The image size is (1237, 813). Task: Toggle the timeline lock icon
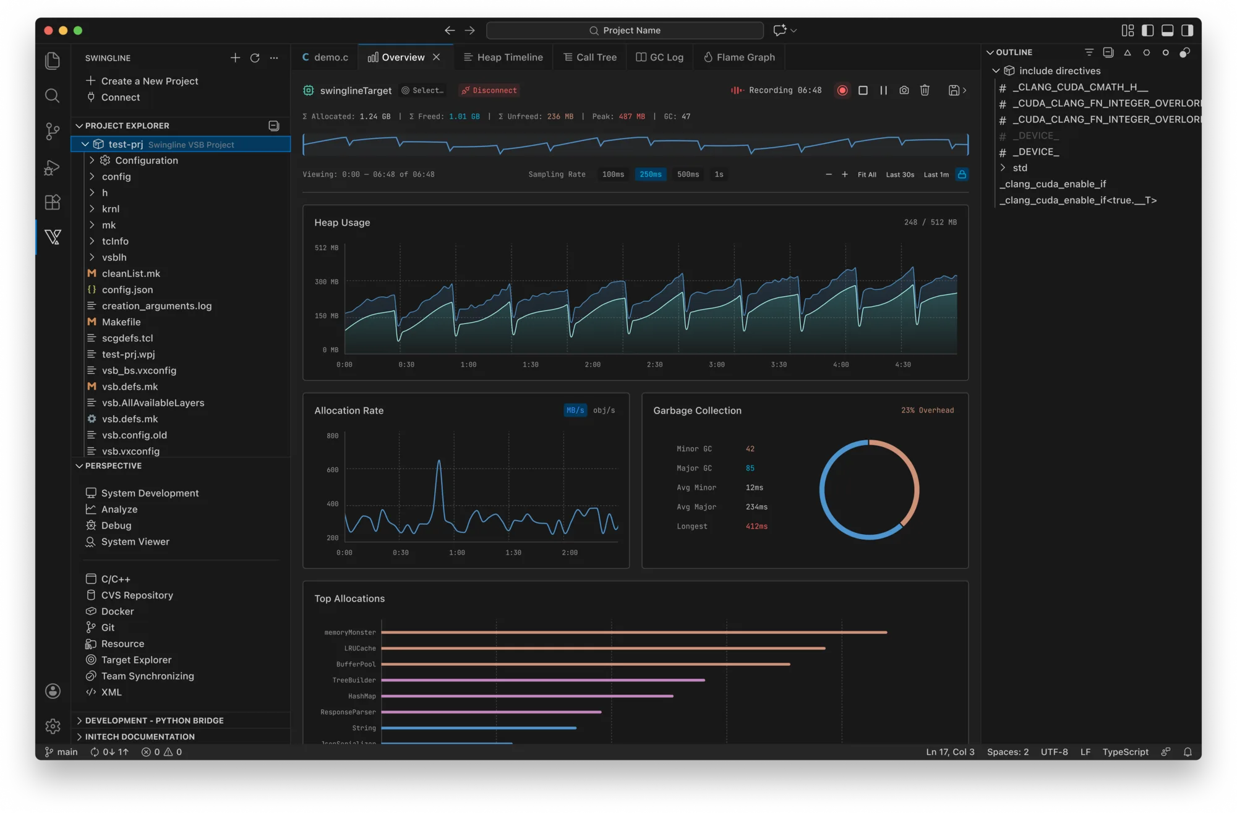(962, 174)
